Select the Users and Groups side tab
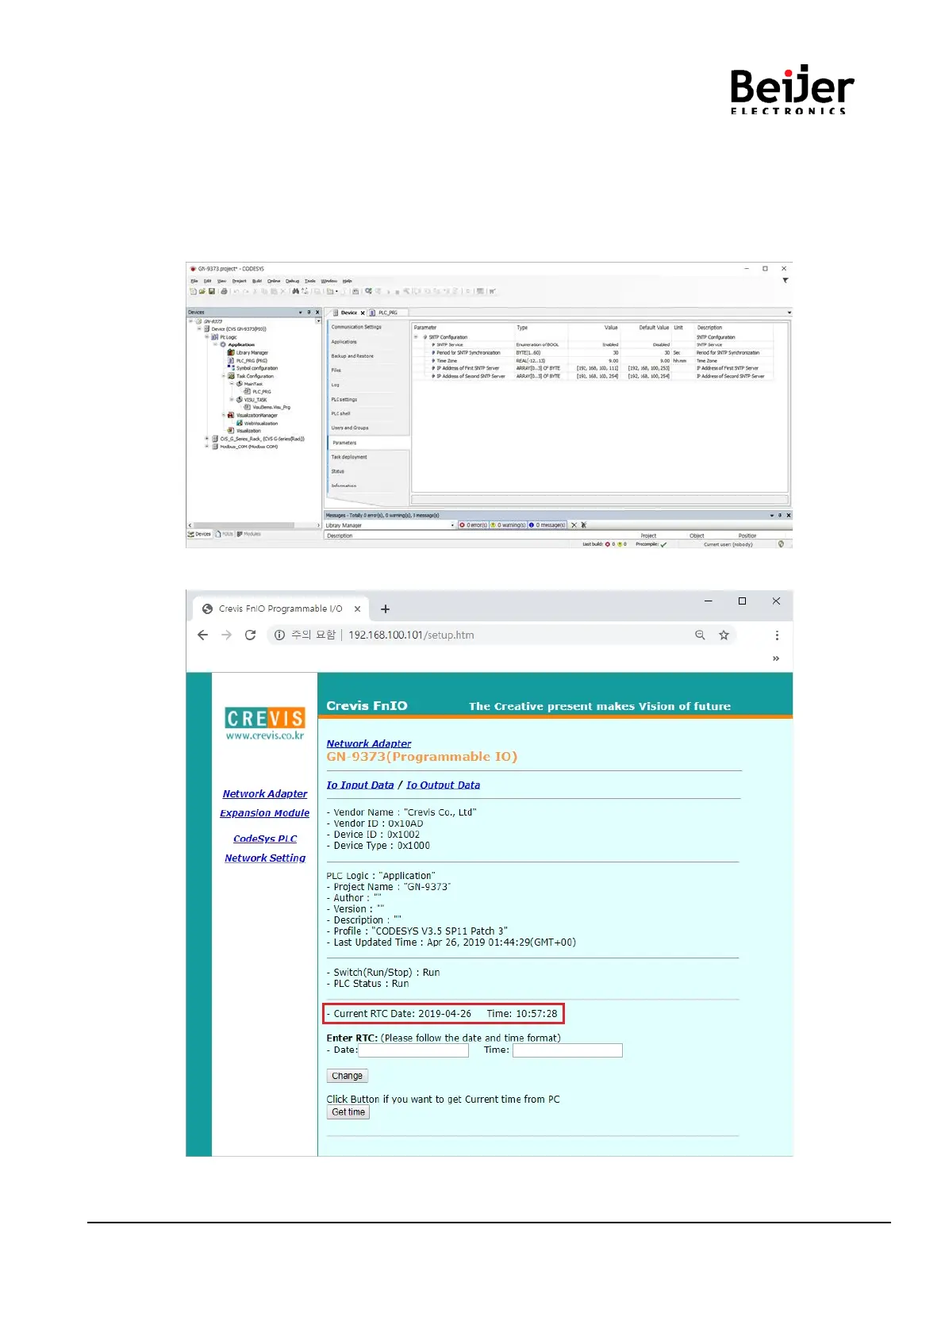The image size is (945, 1336). (350, 428)
